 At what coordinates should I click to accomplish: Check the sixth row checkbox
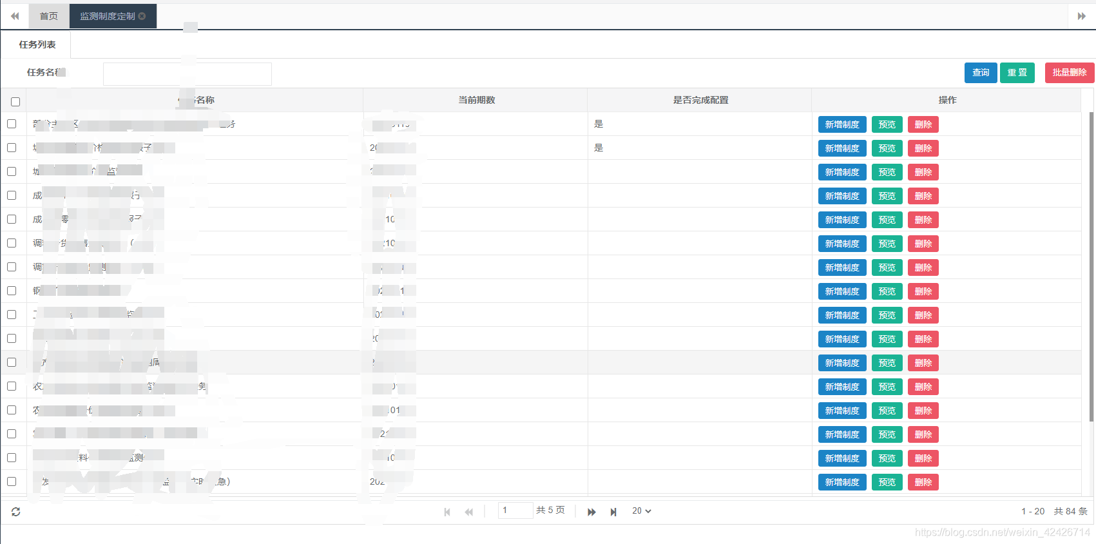pyautogui.click(x=12, y=243)
